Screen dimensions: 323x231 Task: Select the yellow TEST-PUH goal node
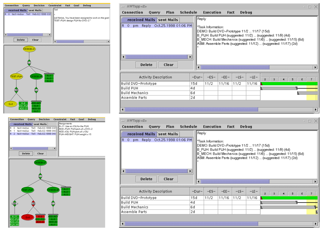(16, 76)
